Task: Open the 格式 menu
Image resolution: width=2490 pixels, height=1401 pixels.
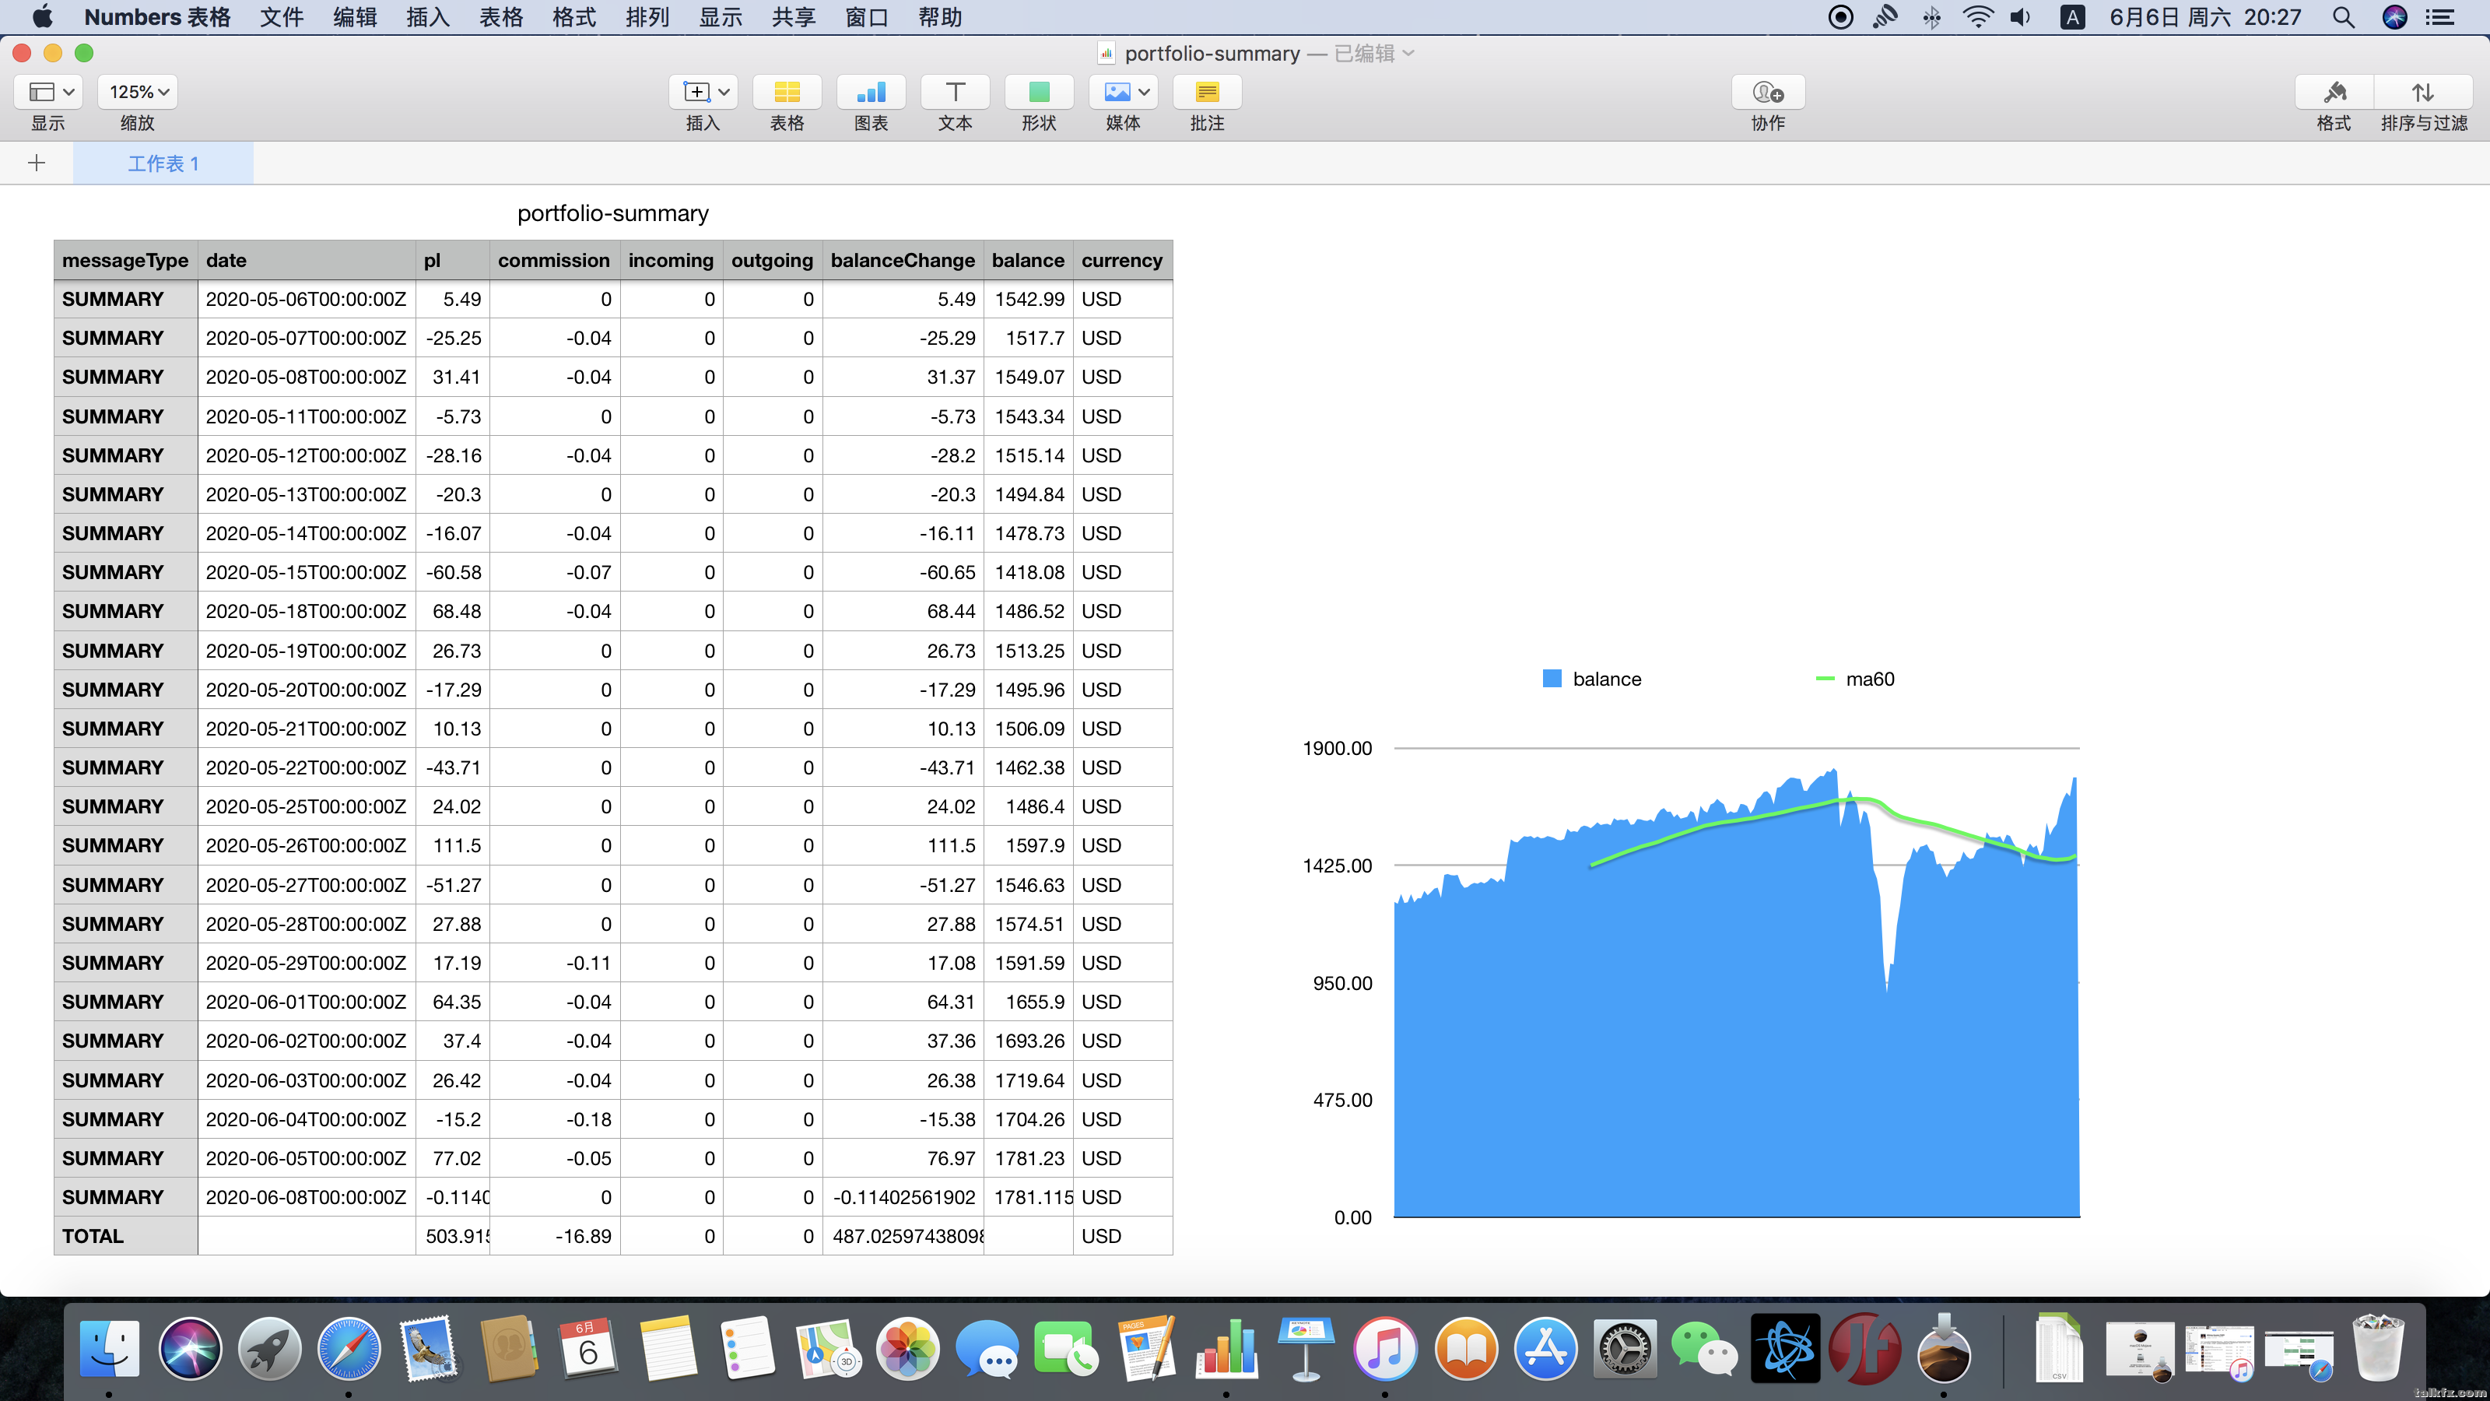Action: [574, 16]
